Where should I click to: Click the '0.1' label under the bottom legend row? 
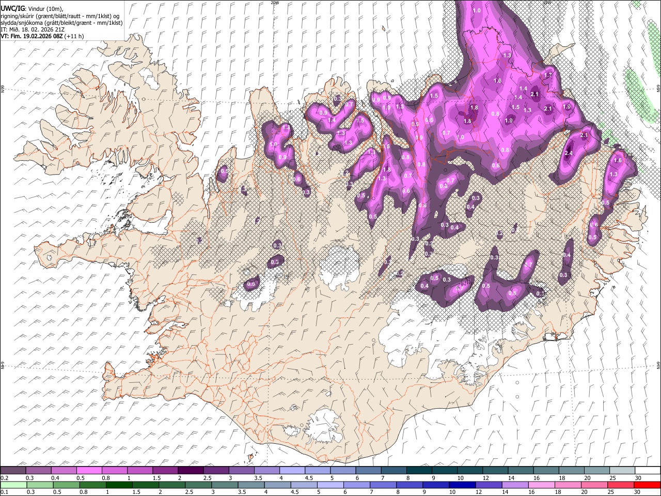point(4,492)
